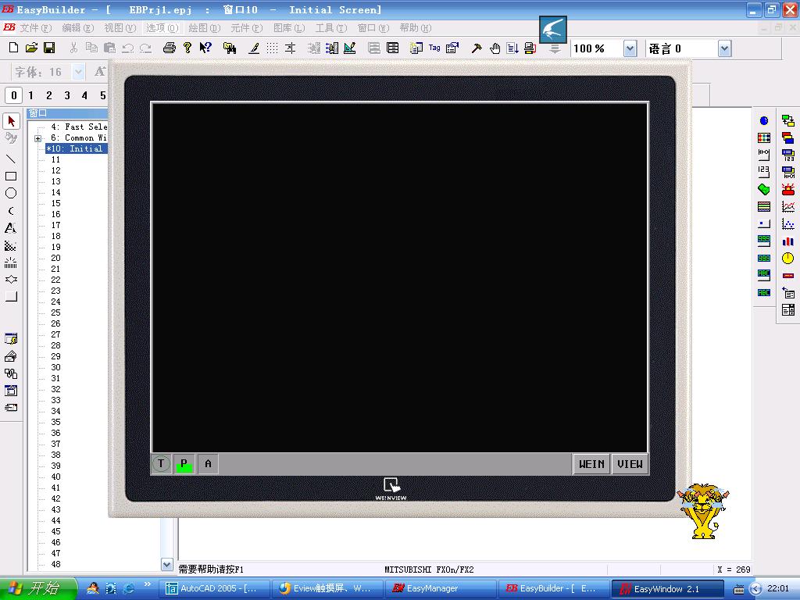Open the 文件 menu
This screenshot has width=800, height=600.
coord(35,28)
